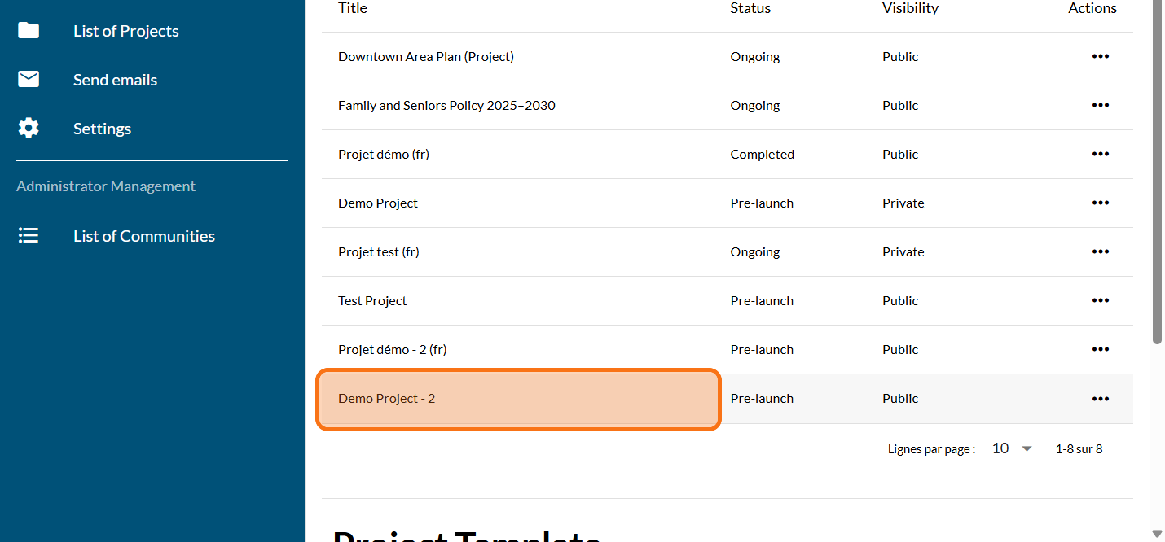Navigate to List of Communities
The height and width of the screenshot is (542, 1165).
click(143, 236)
